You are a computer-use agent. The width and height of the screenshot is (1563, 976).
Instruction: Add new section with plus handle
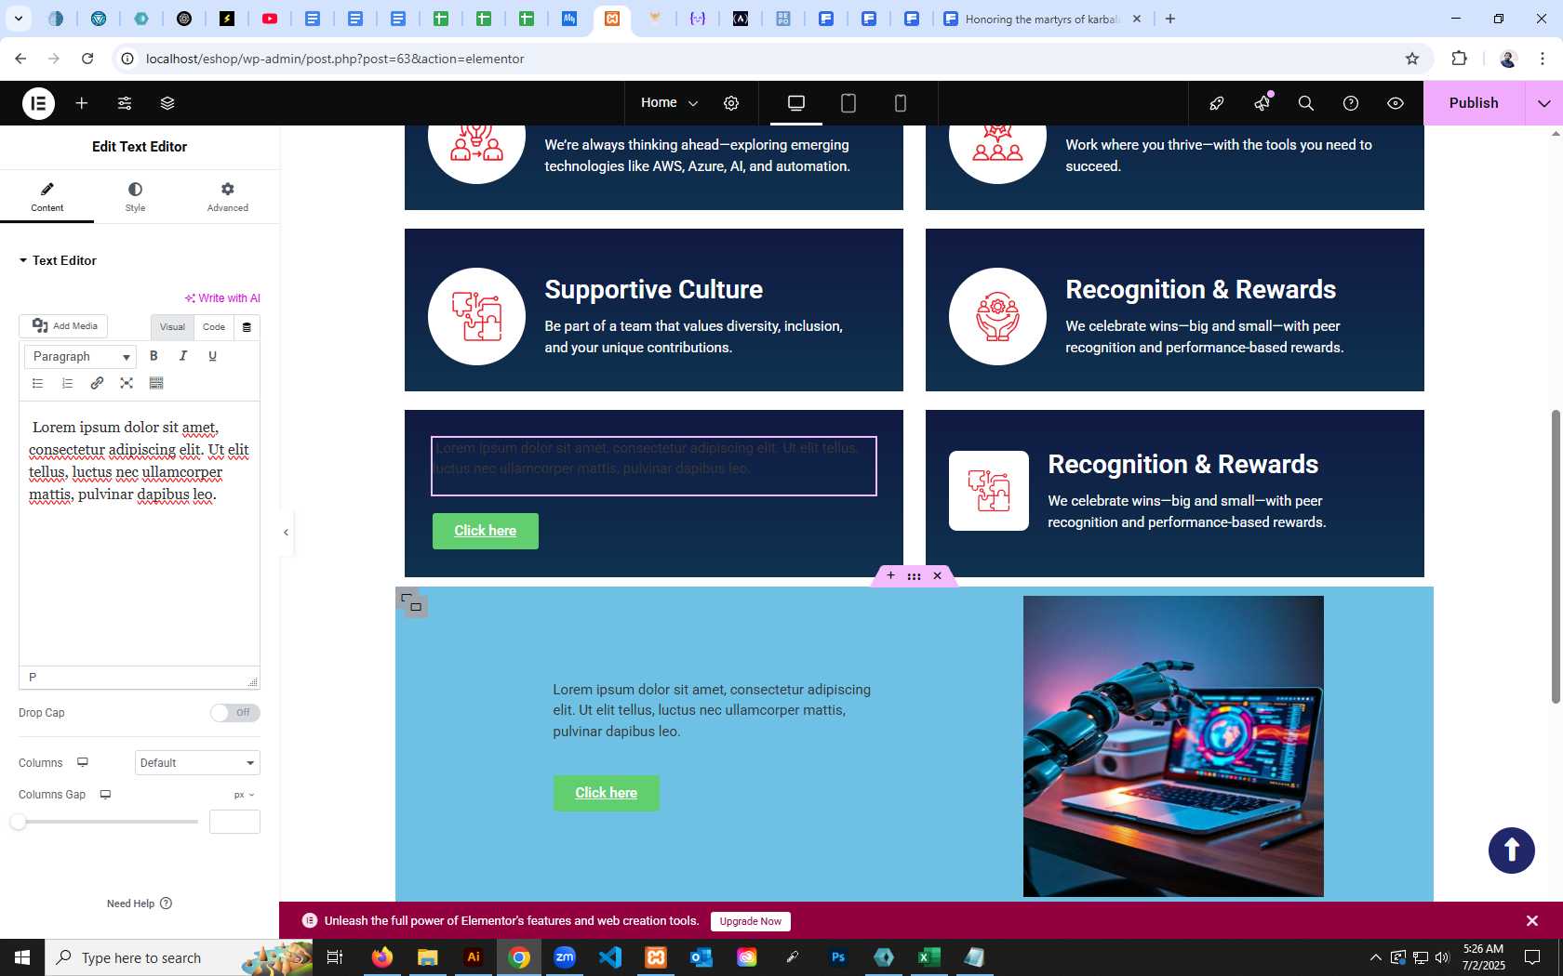890,576
